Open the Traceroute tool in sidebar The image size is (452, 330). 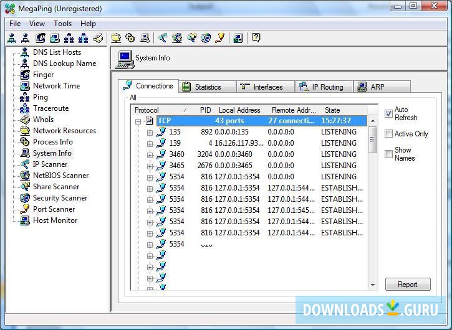point(50,108)
